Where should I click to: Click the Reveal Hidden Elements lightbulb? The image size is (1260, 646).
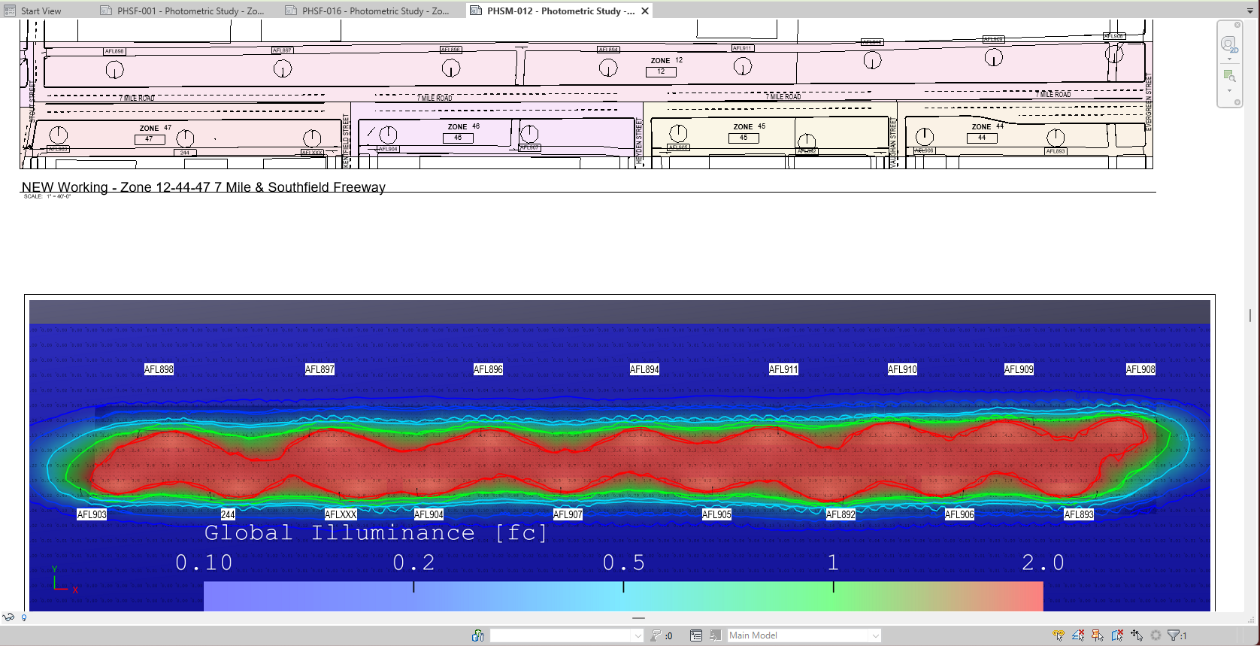(x=24, y=618)
